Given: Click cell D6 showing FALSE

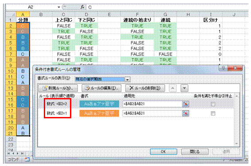Looking at the screenshot, I should click(x=86, y=49).
